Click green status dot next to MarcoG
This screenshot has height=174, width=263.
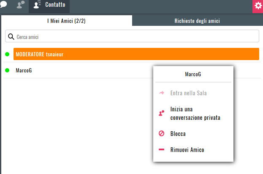[7, 70]
